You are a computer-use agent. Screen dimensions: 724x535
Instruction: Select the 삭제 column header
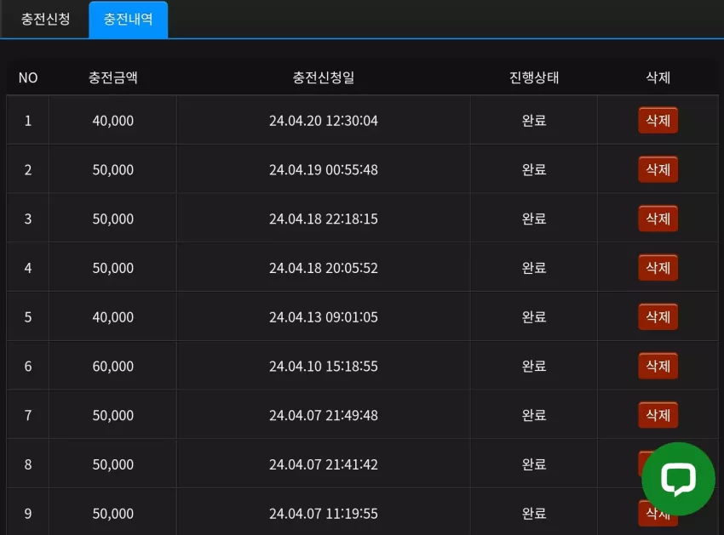tap(658, 77)
